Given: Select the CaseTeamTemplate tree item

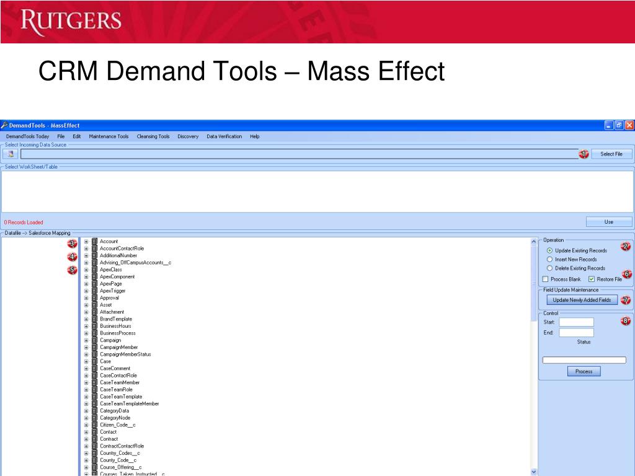Looking at the screenshot, I should click(121, 397).
